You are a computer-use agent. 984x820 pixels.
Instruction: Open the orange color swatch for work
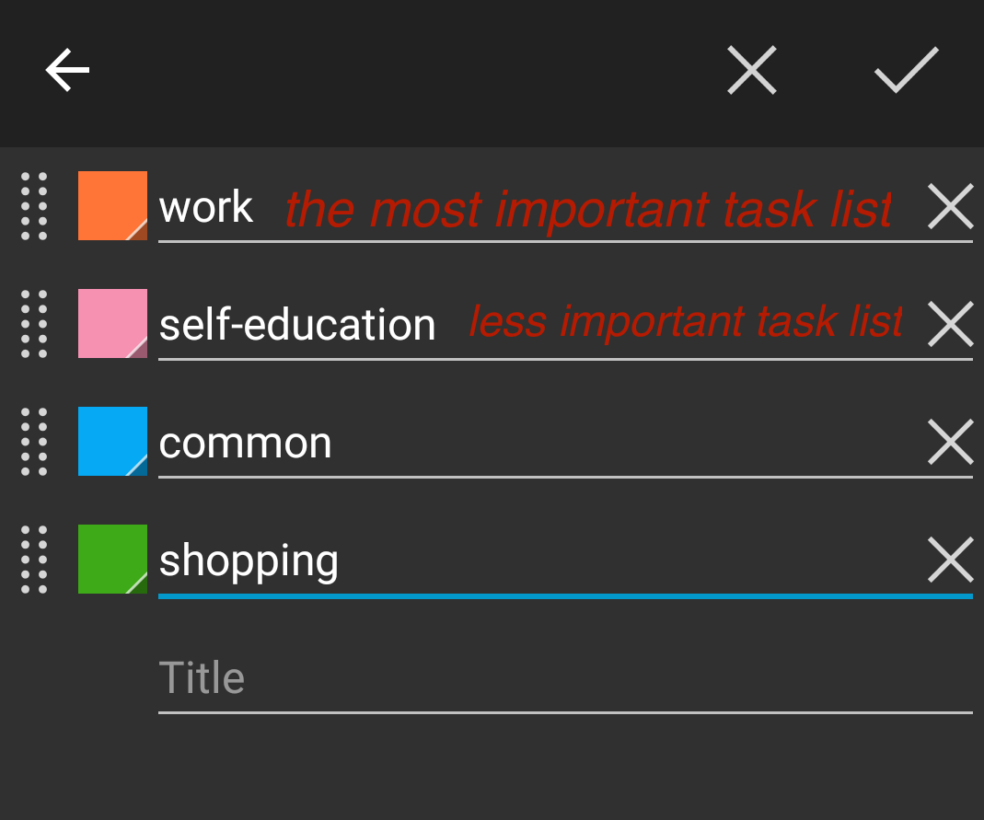click(x=112, y=206)
